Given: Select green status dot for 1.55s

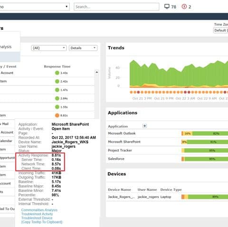Looking at the screenshot, I should point(57,107).
